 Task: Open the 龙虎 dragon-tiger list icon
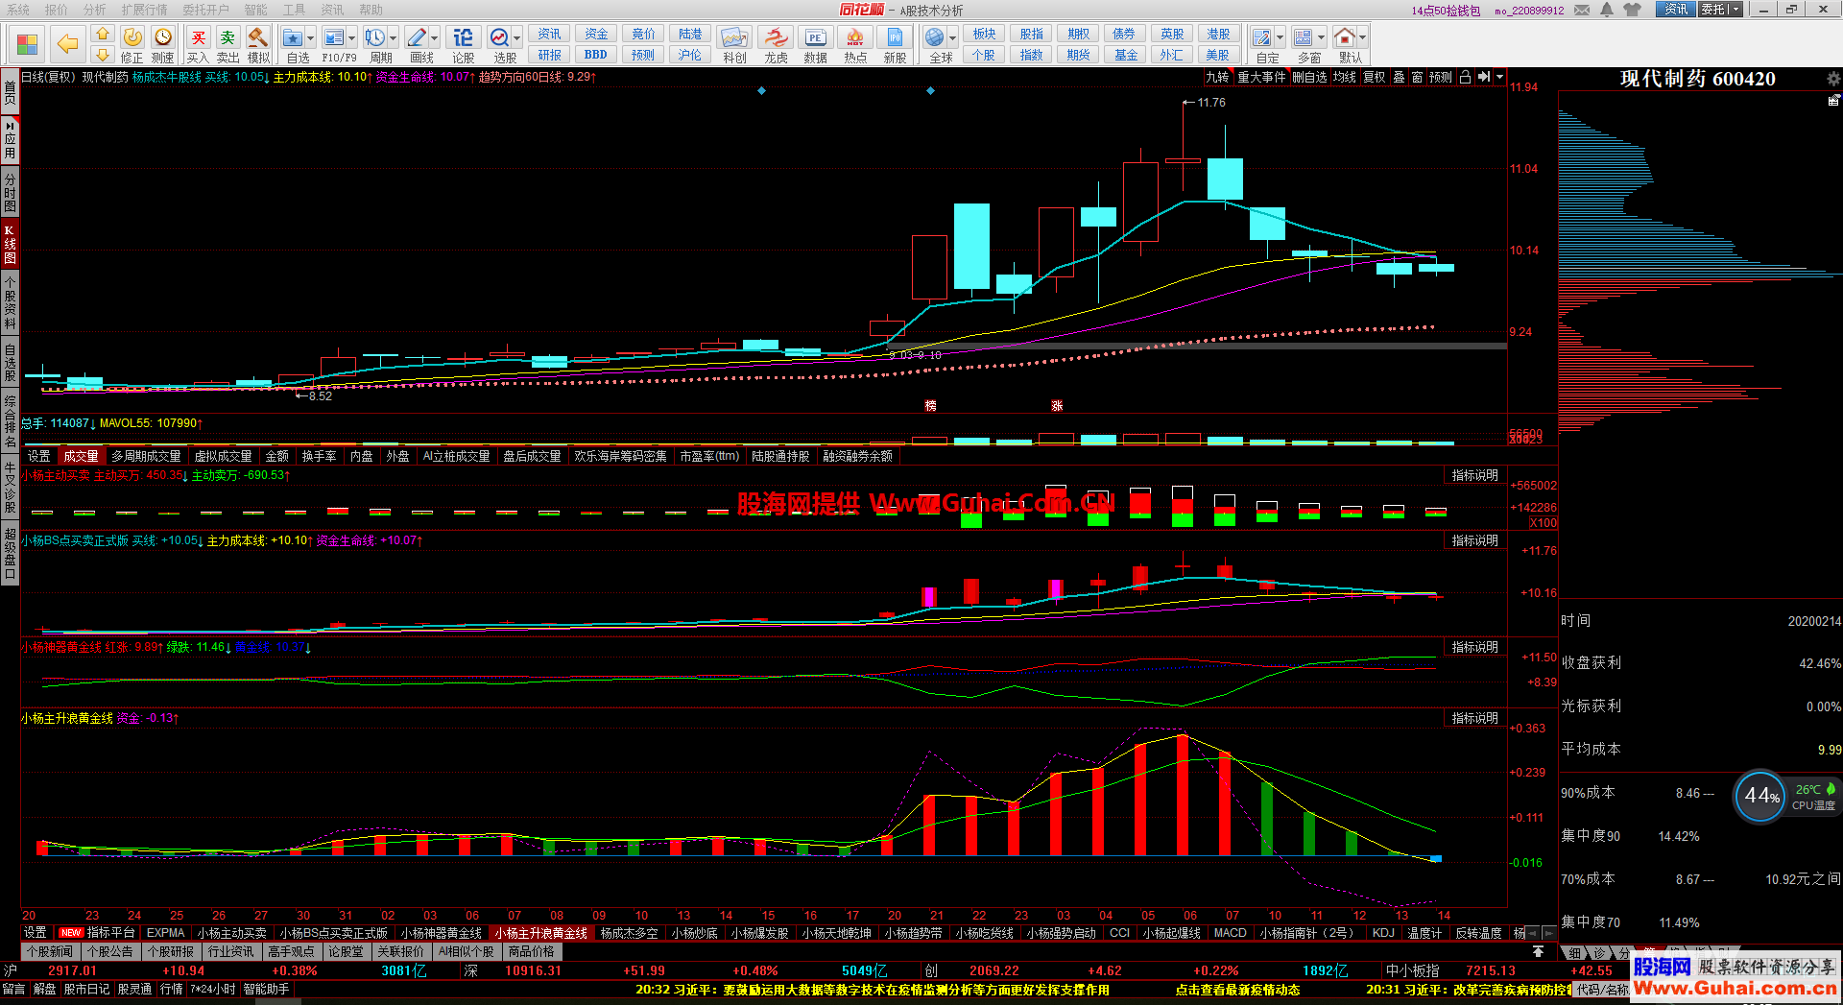(x=776, y=43)
